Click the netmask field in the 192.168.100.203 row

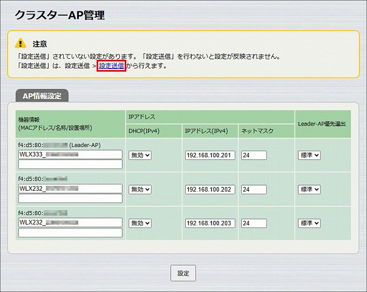[x=254, y=223]
